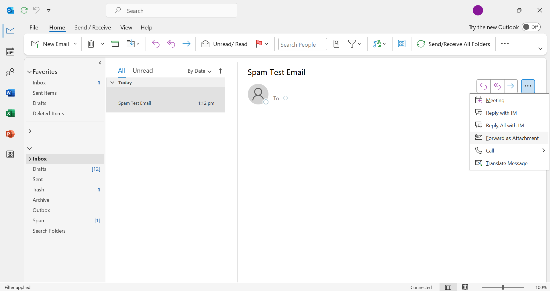
Task: Open the Help tab
Action: [x=146, y=27]
